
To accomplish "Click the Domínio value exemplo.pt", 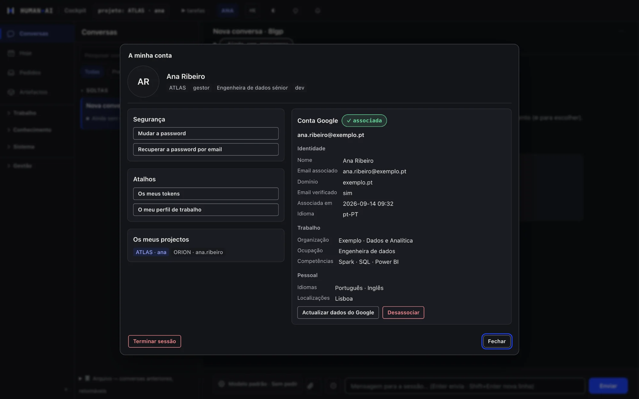I will point(358,183).
